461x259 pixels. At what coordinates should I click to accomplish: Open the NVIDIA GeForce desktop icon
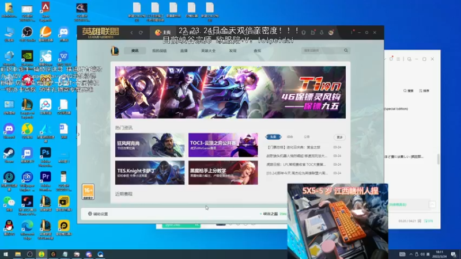point(27,58)
